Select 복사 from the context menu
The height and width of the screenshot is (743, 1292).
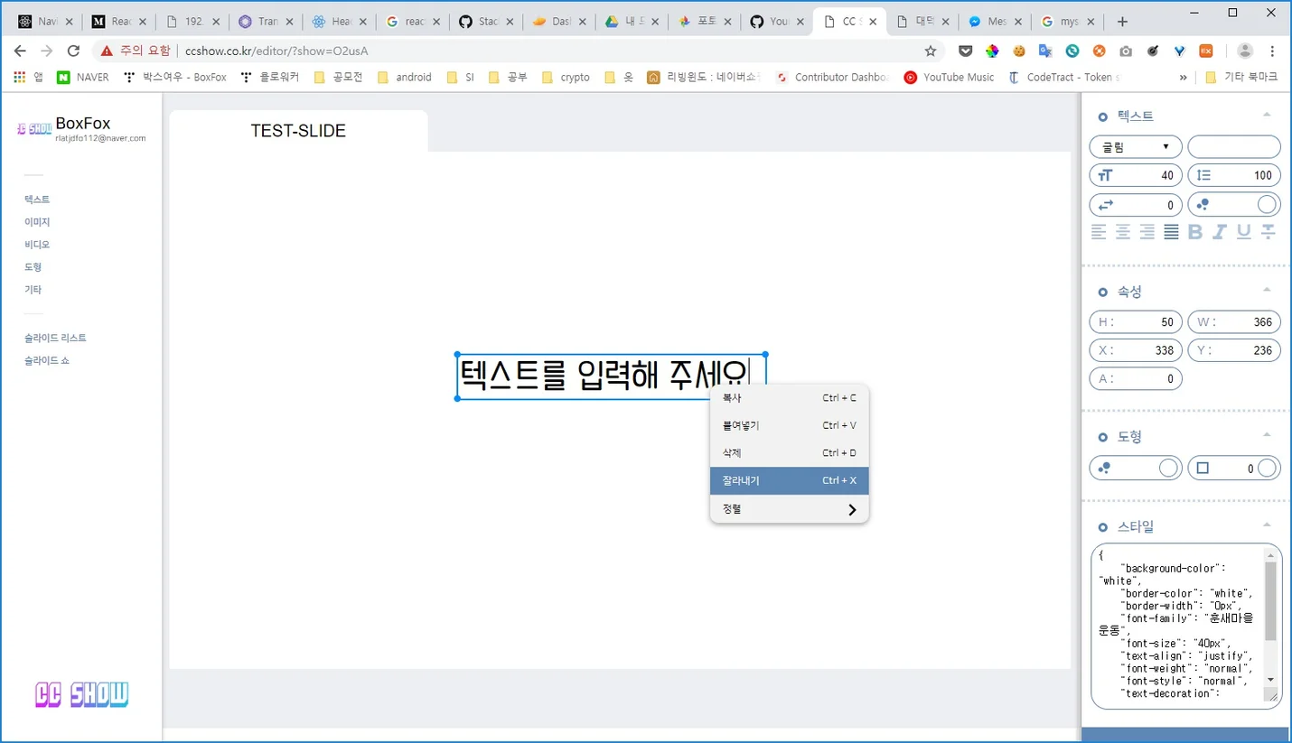click(x=789, y=397)
